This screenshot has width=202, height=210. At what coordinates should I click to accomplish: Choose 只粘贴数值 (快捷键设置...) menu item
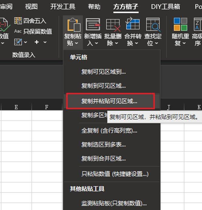tap(112, 174)
